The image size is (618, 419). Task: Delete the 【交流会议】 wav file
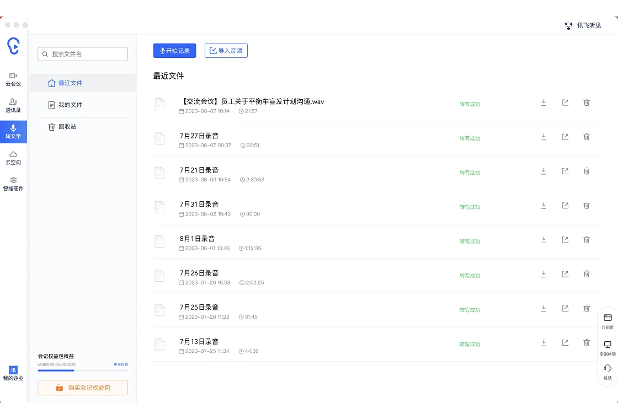coord(587,103)
